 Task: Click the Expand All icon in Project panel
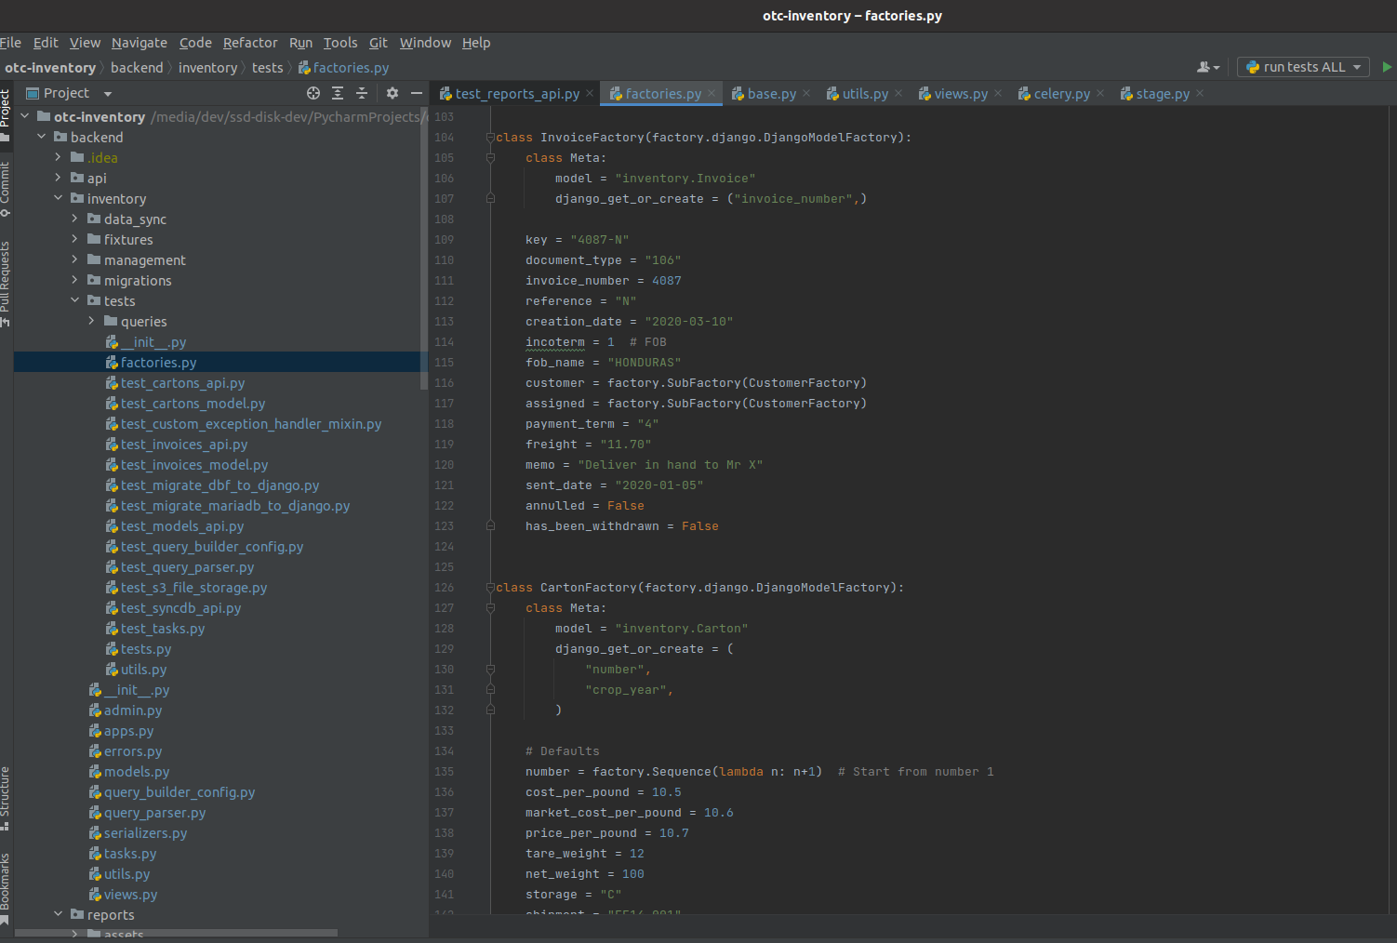[338, 93]
